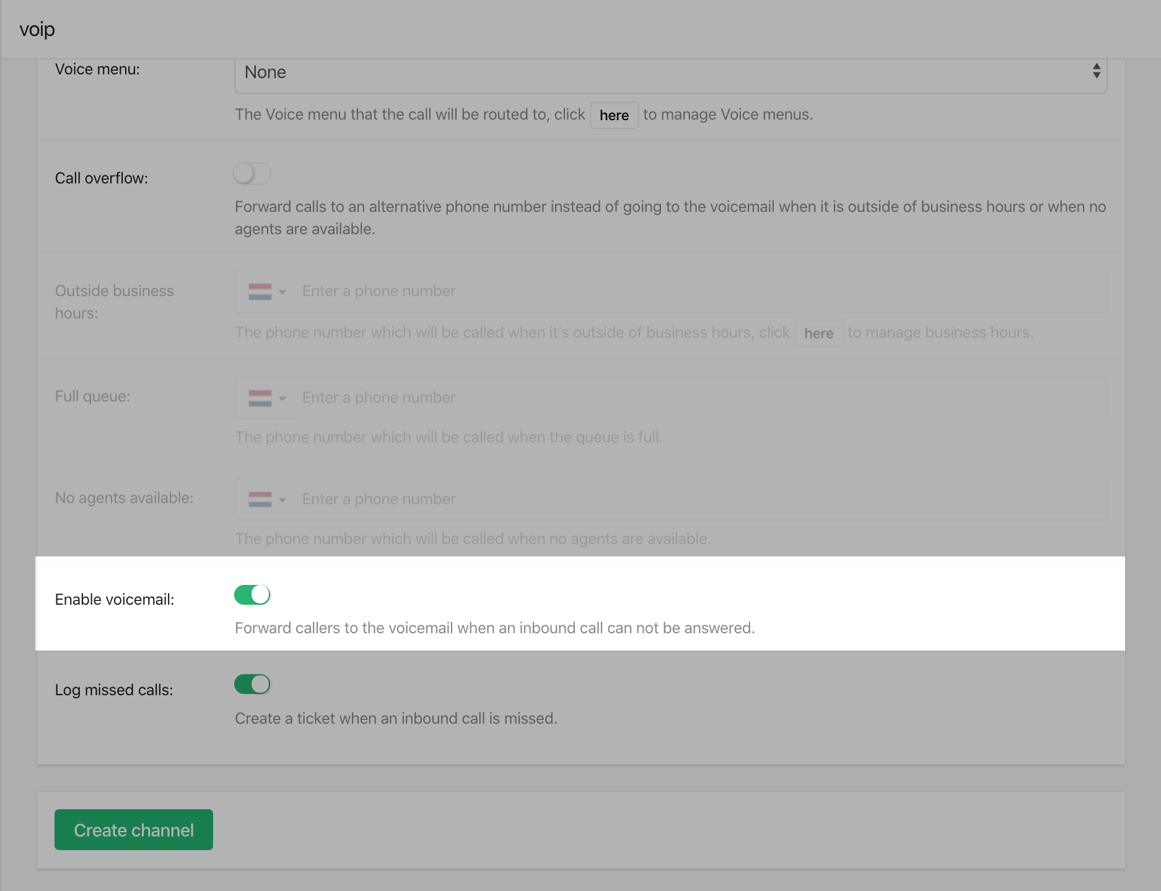
Task: Click the Create channel button
Action: click(134, 830)
